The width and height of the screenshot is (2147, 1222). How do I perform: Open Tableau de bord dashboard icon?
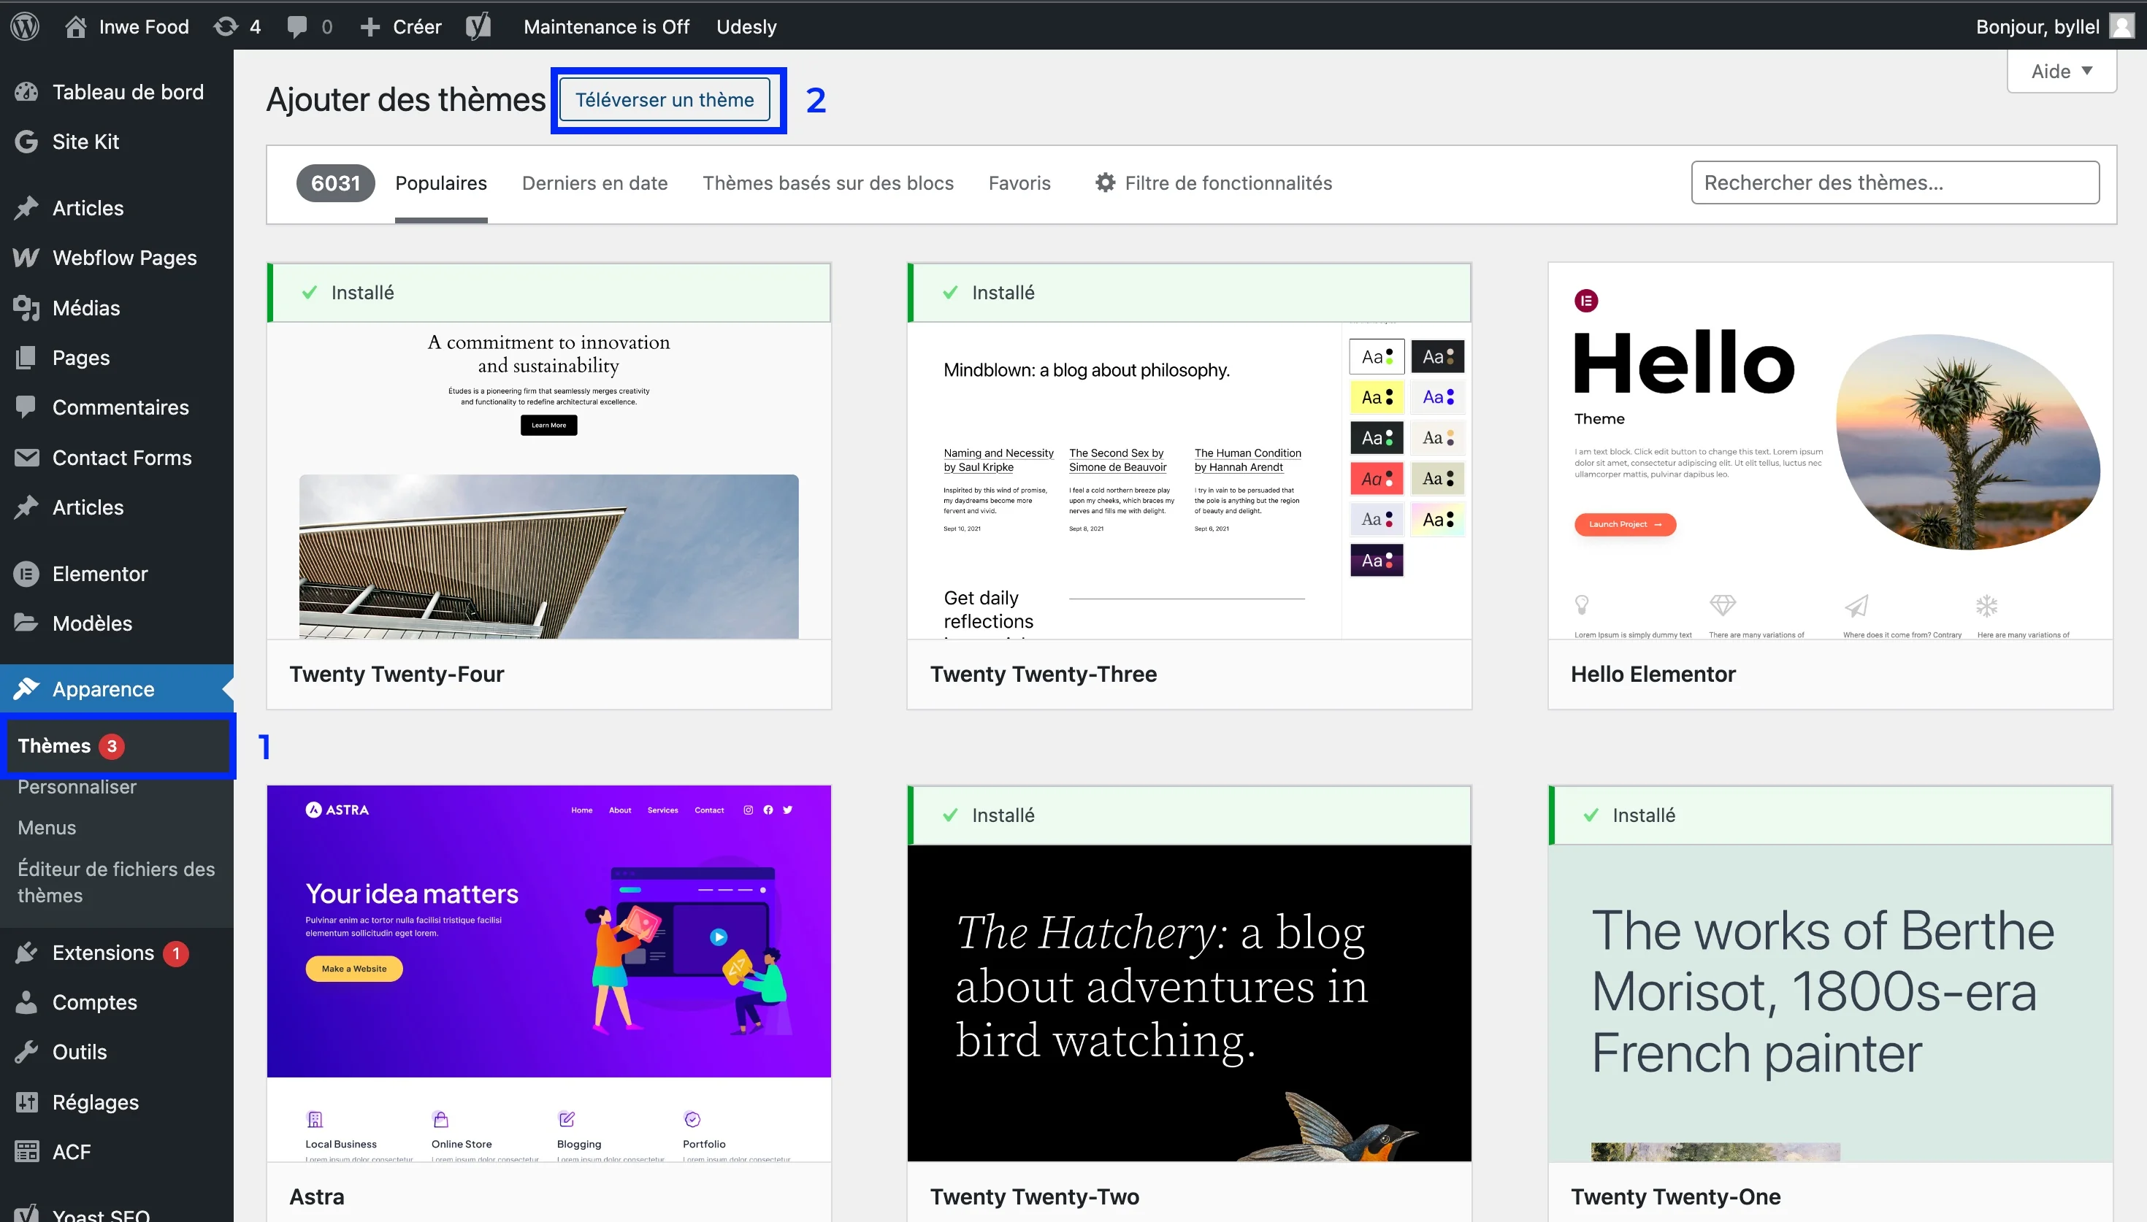26,92
